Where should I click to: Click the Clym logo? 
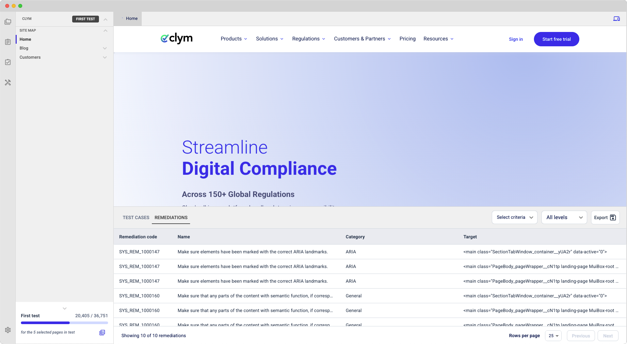pos(176,38)
